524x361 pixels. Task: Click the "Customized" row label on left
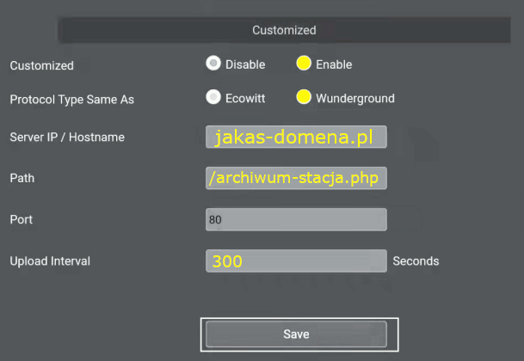41,65
